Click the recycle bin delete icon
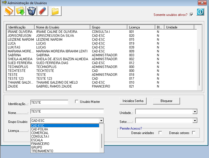The width and height of the screenshot is (209, 158). (31, 11)
